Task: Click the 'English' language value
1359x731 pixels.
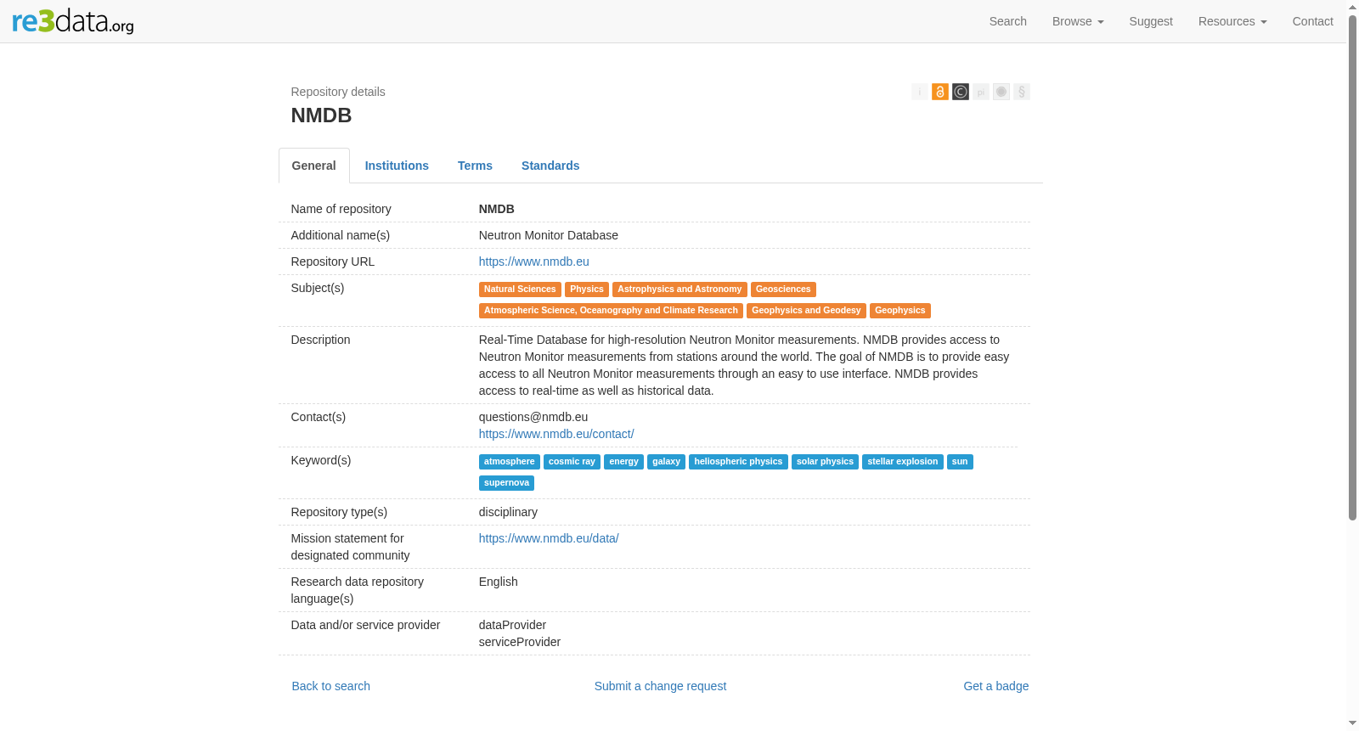Action: click(499, 582)
